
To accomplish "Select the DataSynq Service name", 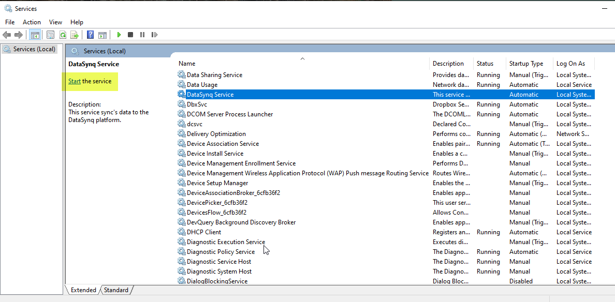I will (x=210, y=95).
